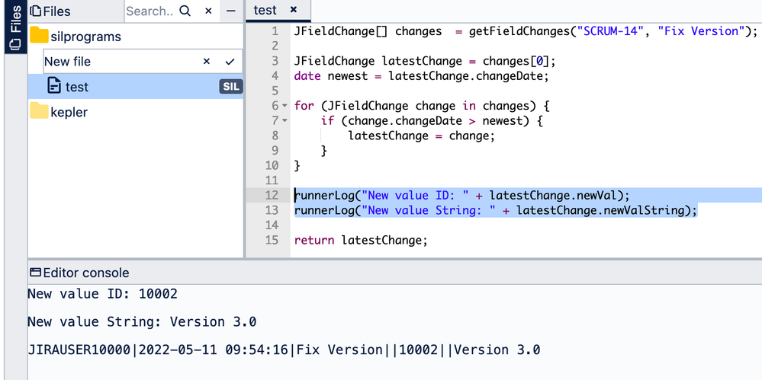Collapse the for loop at line 6
This screenshot has width=762, height=380.
click(x=285, y=106)
